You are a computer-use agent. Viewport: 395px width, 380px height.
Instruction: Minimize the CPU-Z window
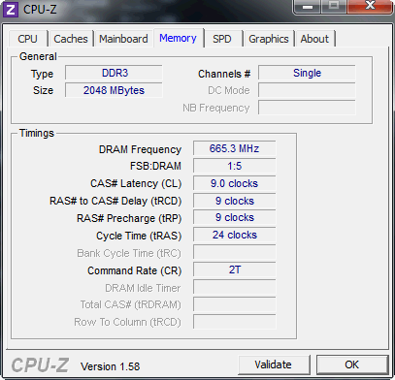(308, 6)
